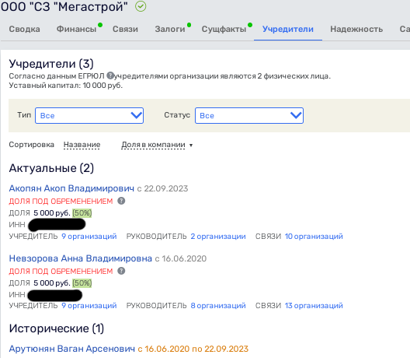Switch to the Сводка tab
The height and width of the screenshot is (358, 410).
point(25,29)
